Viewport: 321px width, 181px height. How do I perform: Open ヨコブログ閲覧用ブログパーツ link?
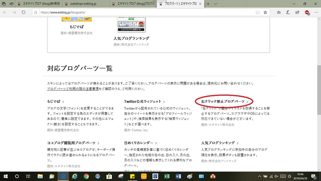pos(71,143)
